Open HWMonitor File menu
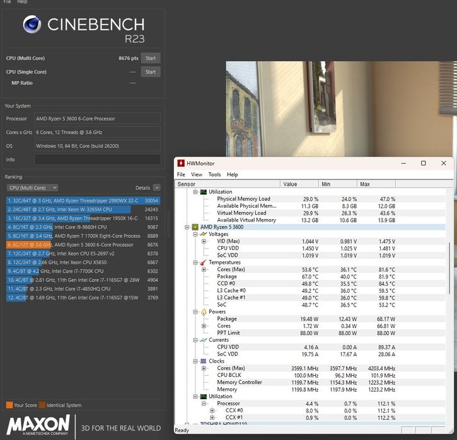 point(181,174)
